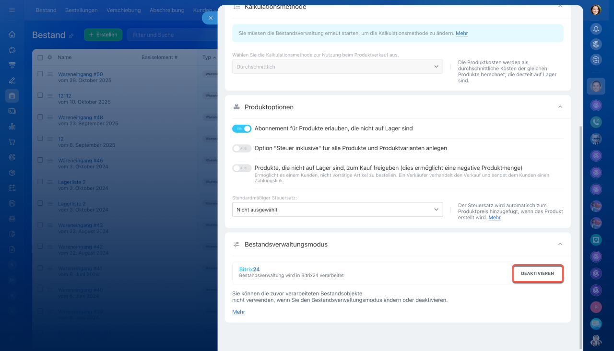Open the hamburger main menu
Image resolution: width=614 pixels, height=351 pixels.
[12, 10]
